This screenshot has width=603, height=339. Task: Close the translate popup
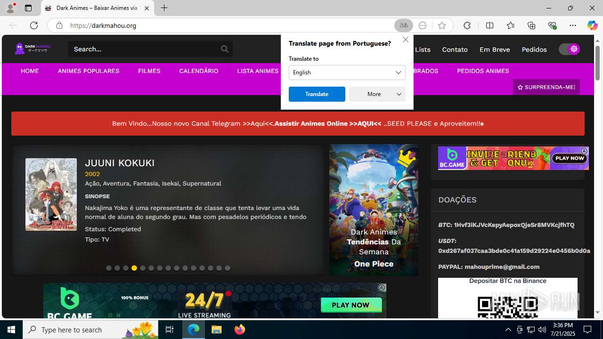[x=405, y=40]
